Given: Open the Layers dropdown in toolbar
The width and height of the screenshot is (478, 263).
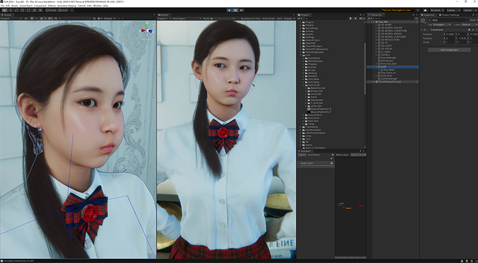Looking at the screenshot, I should pyautogui.click(x=453, y=10).
